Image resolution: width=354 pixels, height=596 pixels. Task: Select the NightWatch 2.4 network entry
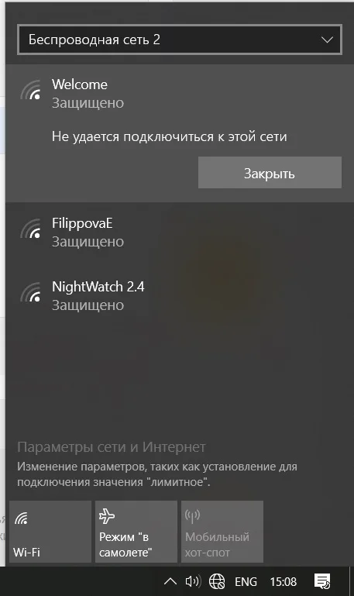[180, 296]
